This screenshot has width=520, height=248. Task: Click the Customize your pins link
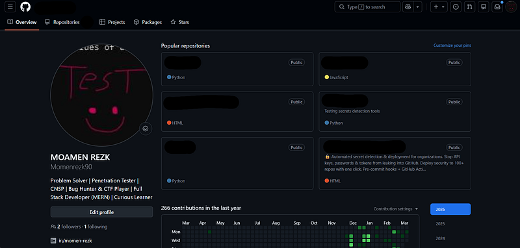[x=452, y=45]
